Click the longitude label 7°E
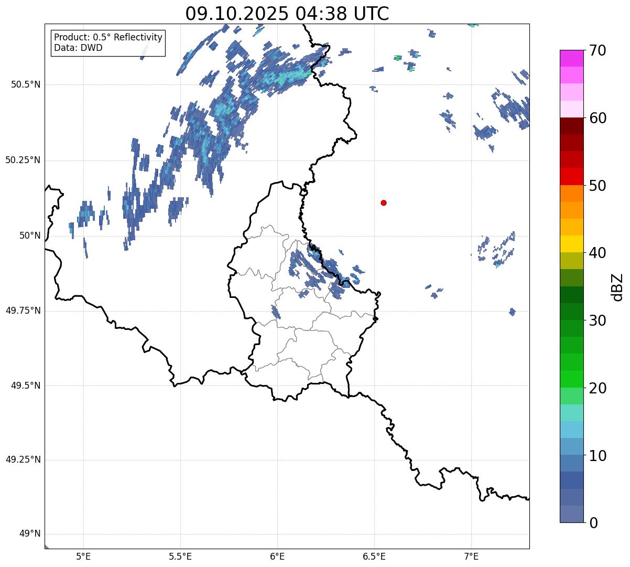This screenshot has height=567, width=630. coord(471,556)
